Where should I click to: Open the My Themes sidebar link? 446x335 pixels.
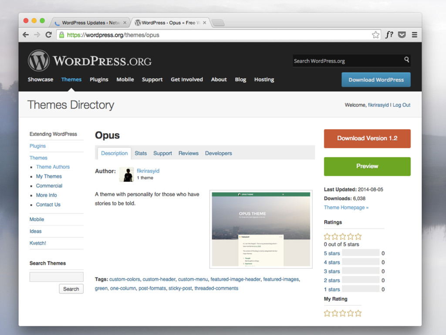click(49, 176)
